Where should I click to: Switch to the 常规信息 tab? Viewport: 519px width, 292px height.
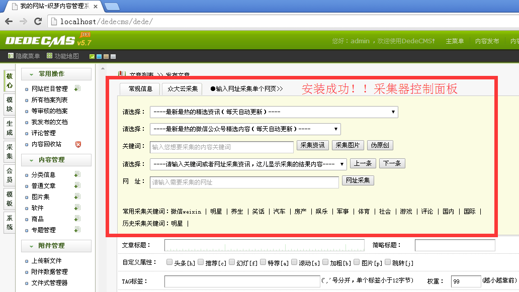tap(140, 89)
